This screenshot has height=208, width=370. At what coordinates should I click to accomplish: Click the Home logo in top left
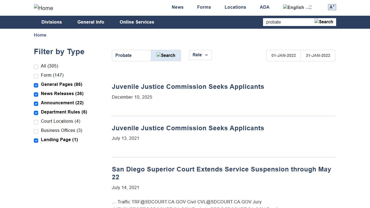tap(43, 8)
